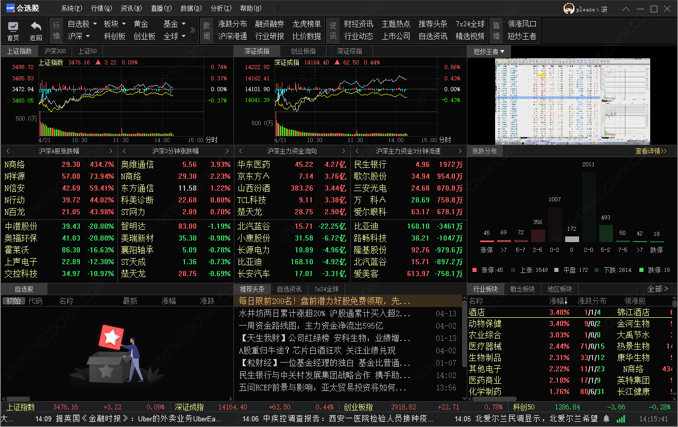This screenshot has width=678, height=427.
Task: Open 龙虎榜单 in toolbar
Action: 307,24
